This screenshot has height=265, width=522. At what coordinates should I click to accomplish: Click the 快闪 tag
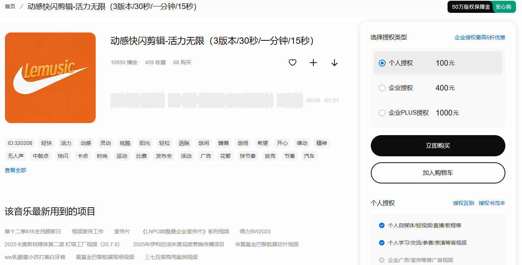coord(63,156)
